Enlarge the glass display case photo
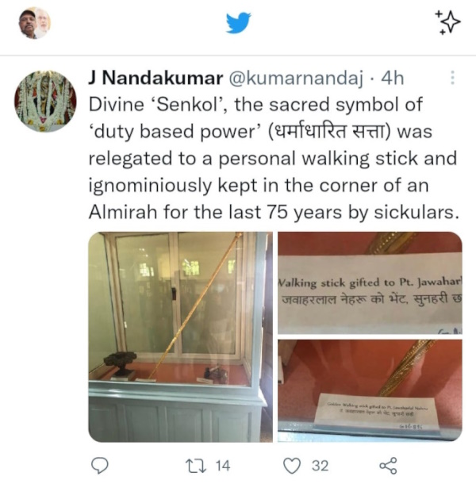 [181, 336]
